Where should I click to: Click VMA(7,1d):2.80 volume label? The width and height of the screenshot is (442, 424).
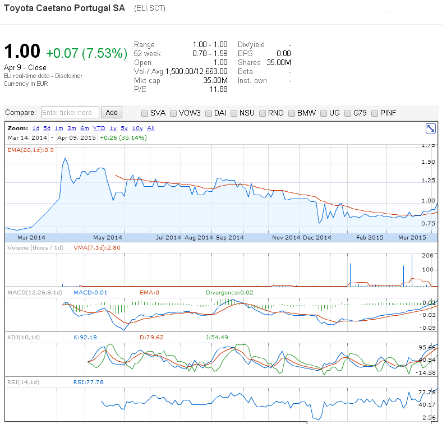click(x=97, y=247)
